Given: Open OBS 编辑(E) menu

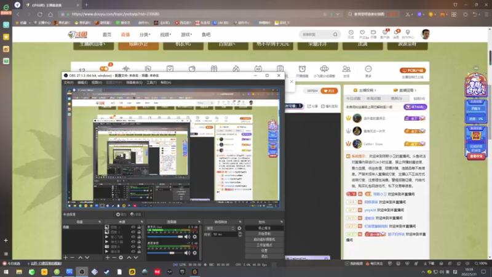Looking at the screenshot, I should [82, 82].
